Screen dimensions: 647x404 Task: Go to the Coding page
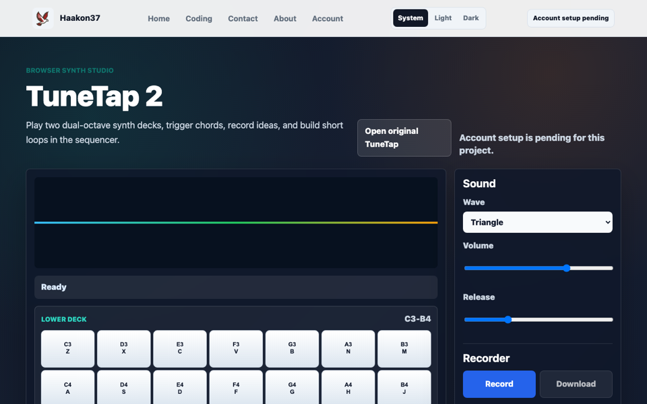pos(199,19)
